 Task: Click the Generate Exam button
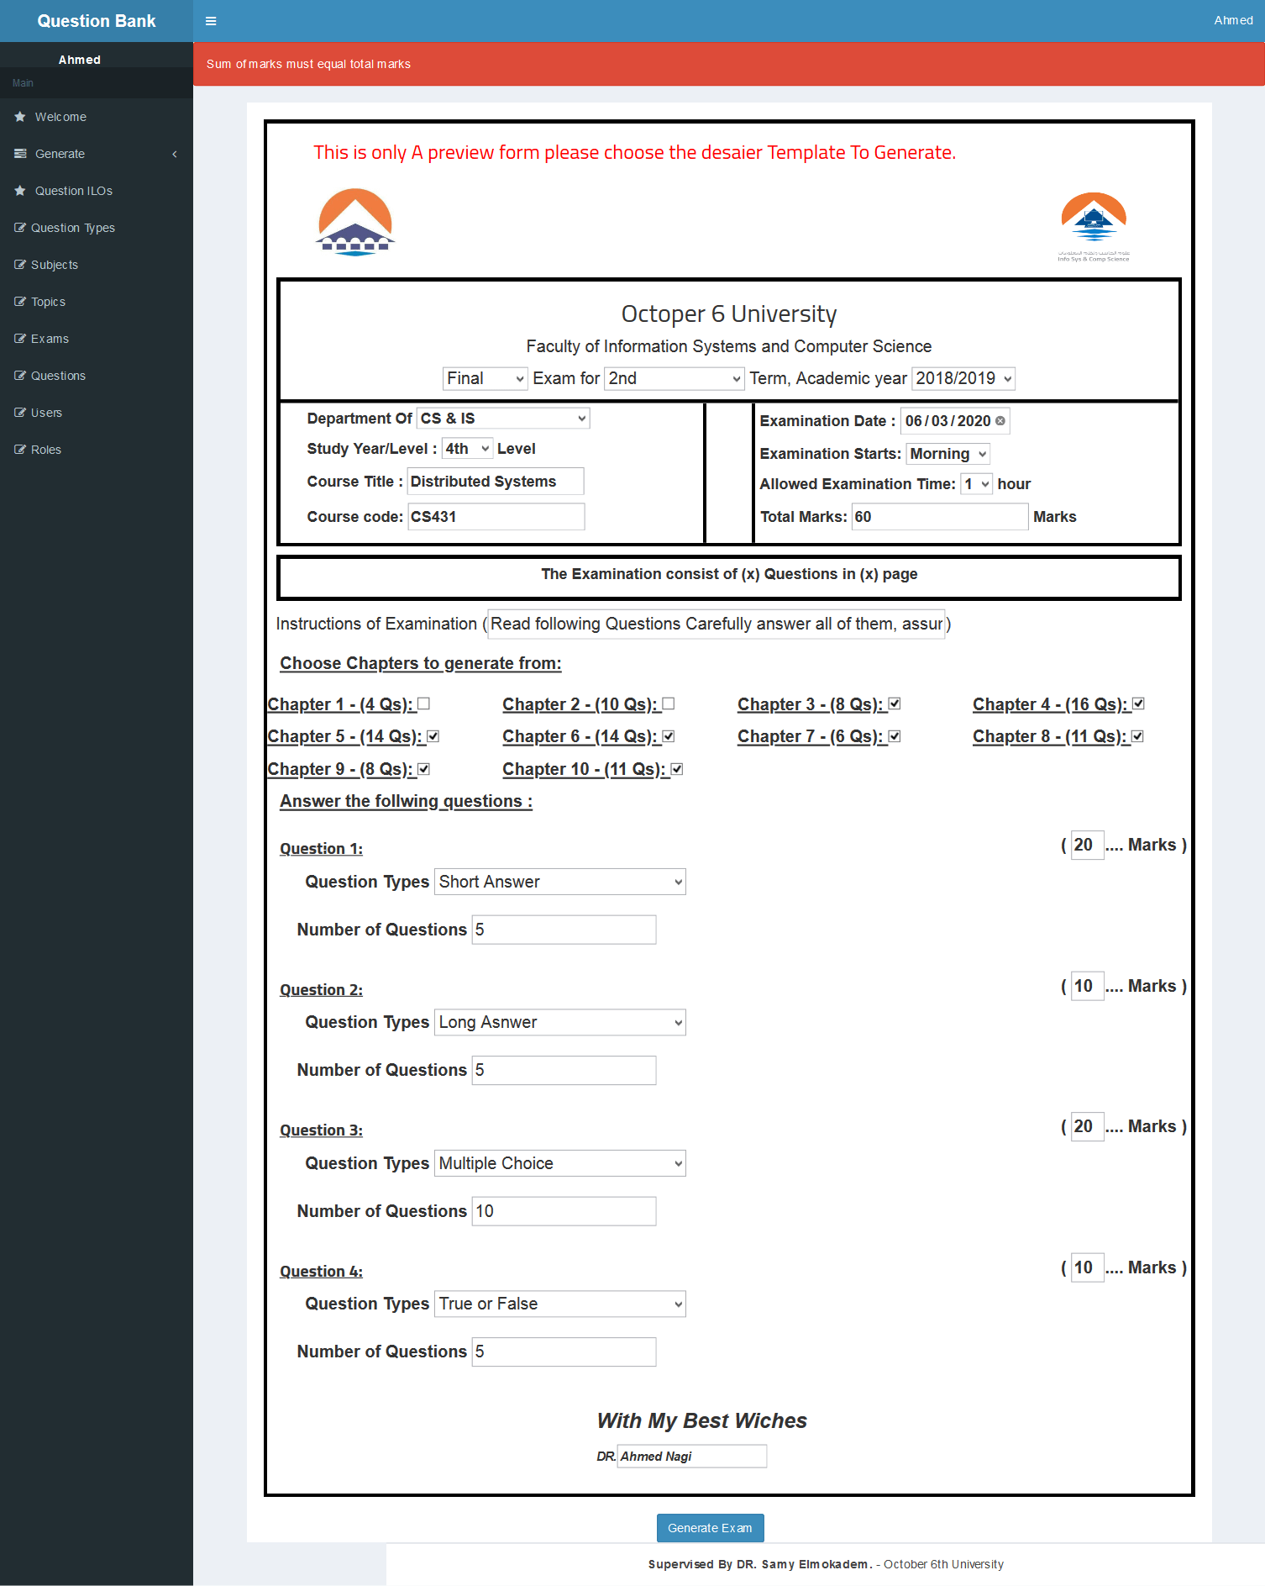710,1528
